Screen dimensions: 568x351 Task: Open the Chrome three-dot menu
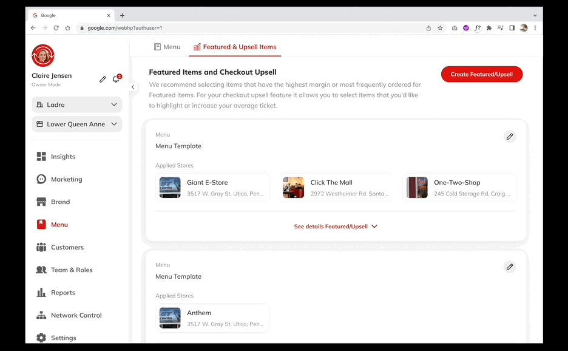click(535, 28)
